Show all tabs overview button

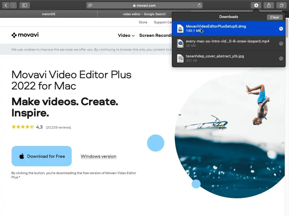281,5
